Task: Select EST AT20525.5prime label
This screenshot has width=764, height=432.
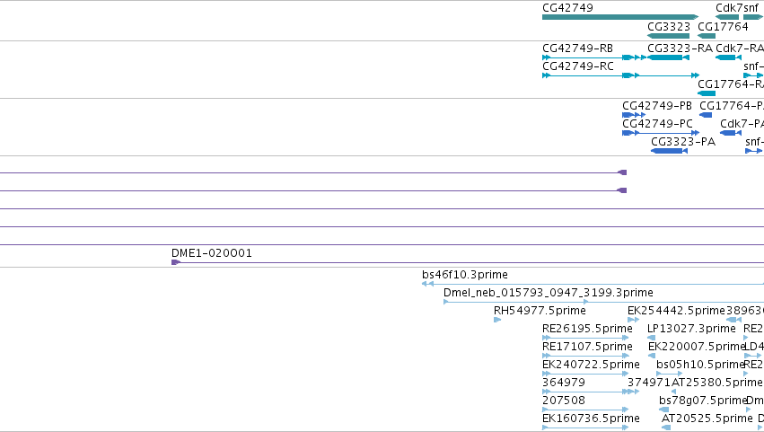Action: pyautogui.click(x=707, y=419)
